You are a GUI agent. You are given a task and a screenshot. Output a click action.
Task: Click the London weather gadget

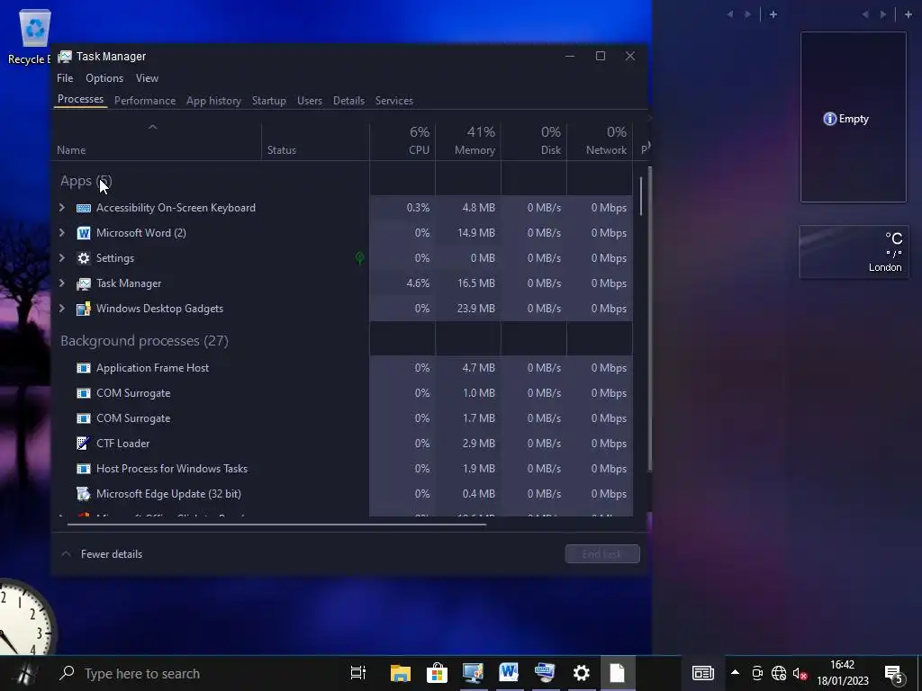(854, 252)
